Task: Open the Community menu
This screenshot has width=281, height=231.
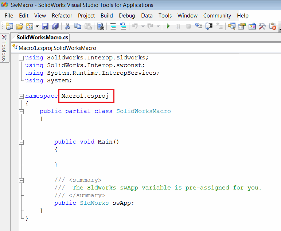Action: coord(217,16)
